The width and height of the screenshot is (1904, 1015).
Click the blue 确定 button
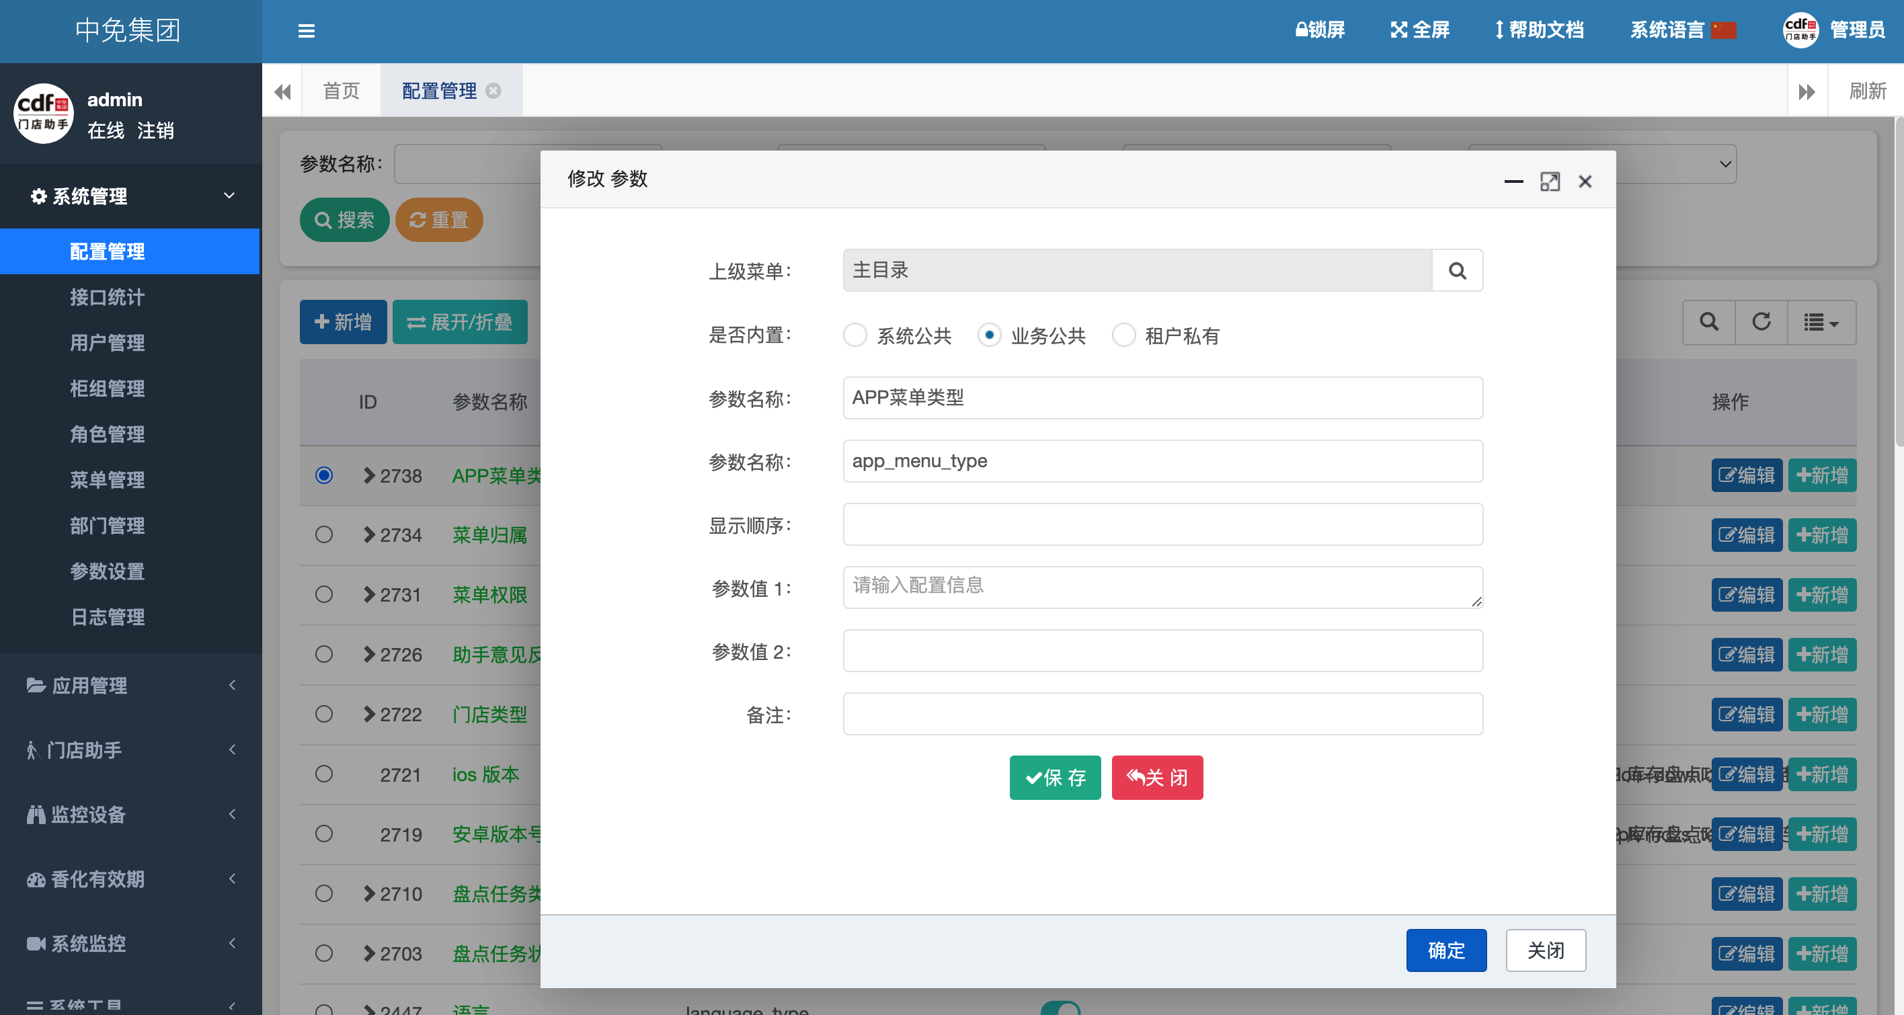(x=1445, y=950)
